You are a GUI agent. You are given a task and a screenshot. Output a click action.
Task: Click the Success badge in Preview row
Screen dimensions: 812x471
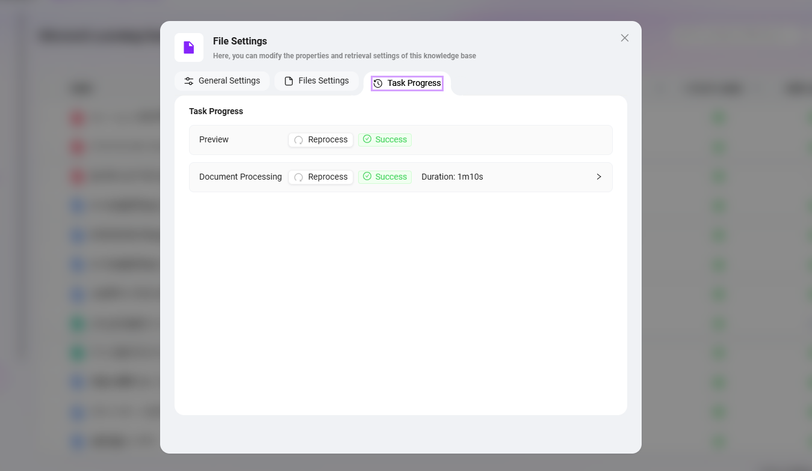385,139
